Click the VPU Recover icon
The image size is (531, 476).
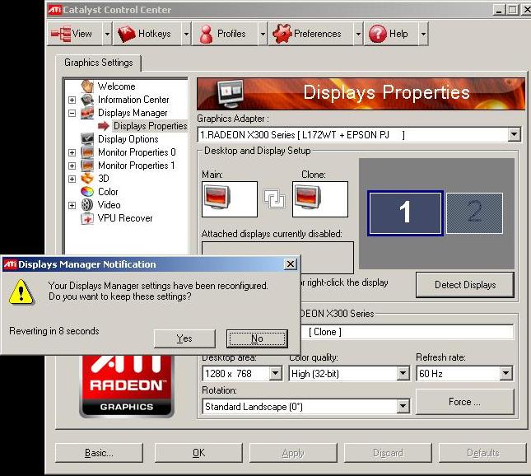87,218
